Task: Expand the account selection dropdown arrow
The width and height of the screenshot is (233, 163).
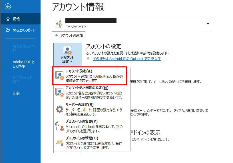Action: 208,24
